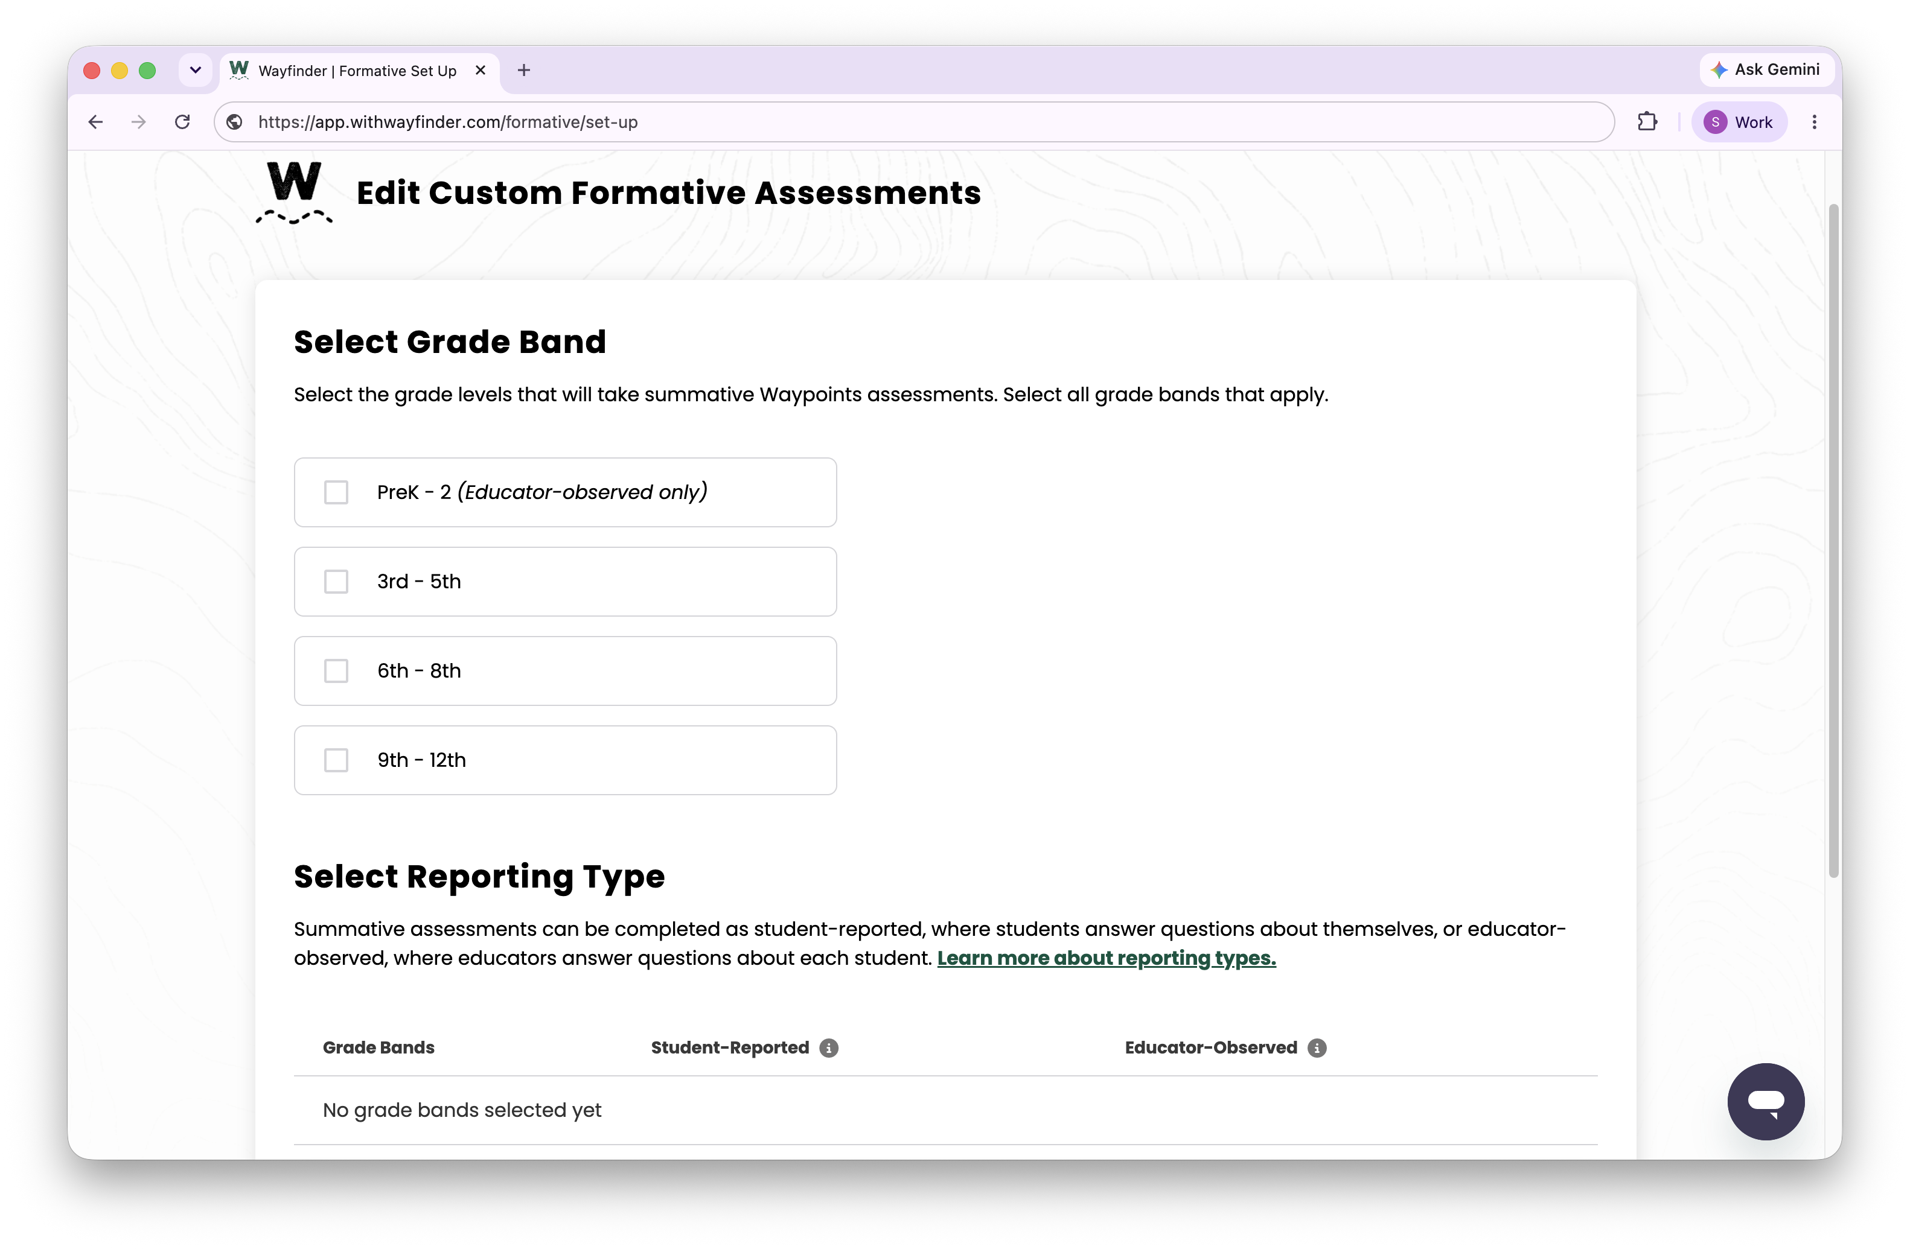The image size is (1910, 1249).
Task: Click the Student-Reported info icon
Action: 829,1047
